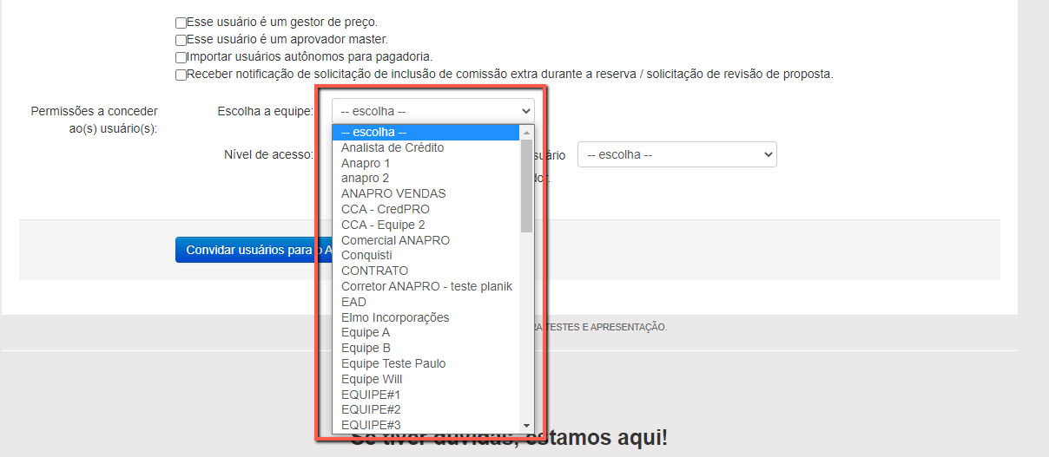The image size is (1049, 457).
Task: Select 'Analista de Crédito' from team list
Action: click(393, 147)
